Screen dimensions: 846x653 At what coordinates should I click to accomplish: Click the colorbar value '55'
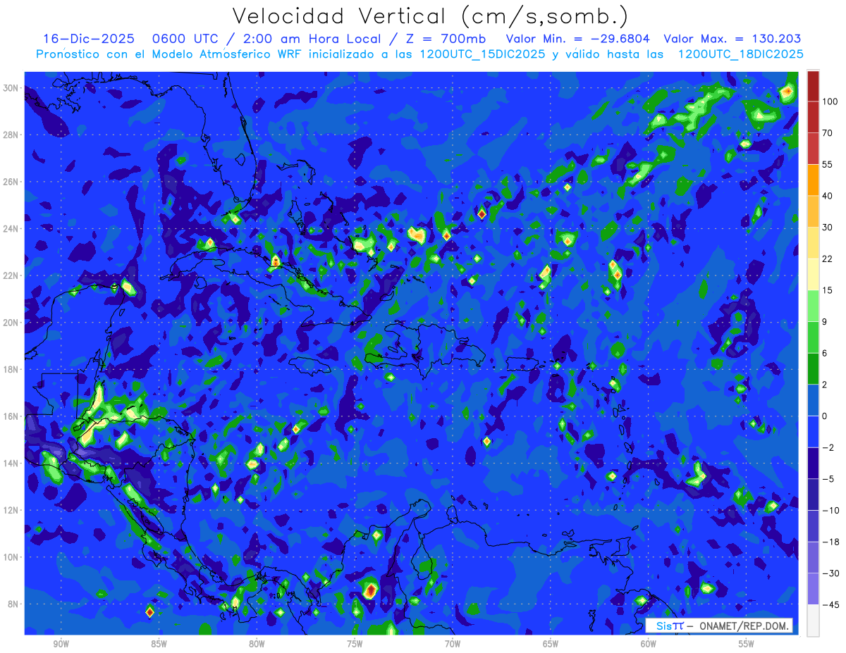828,164
